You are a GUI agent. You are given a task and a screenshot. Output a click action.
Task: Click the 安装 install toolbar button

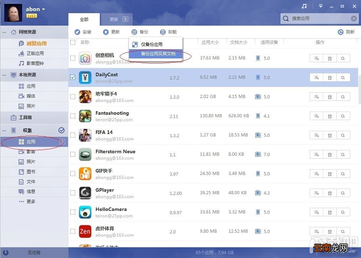point(83,32)
